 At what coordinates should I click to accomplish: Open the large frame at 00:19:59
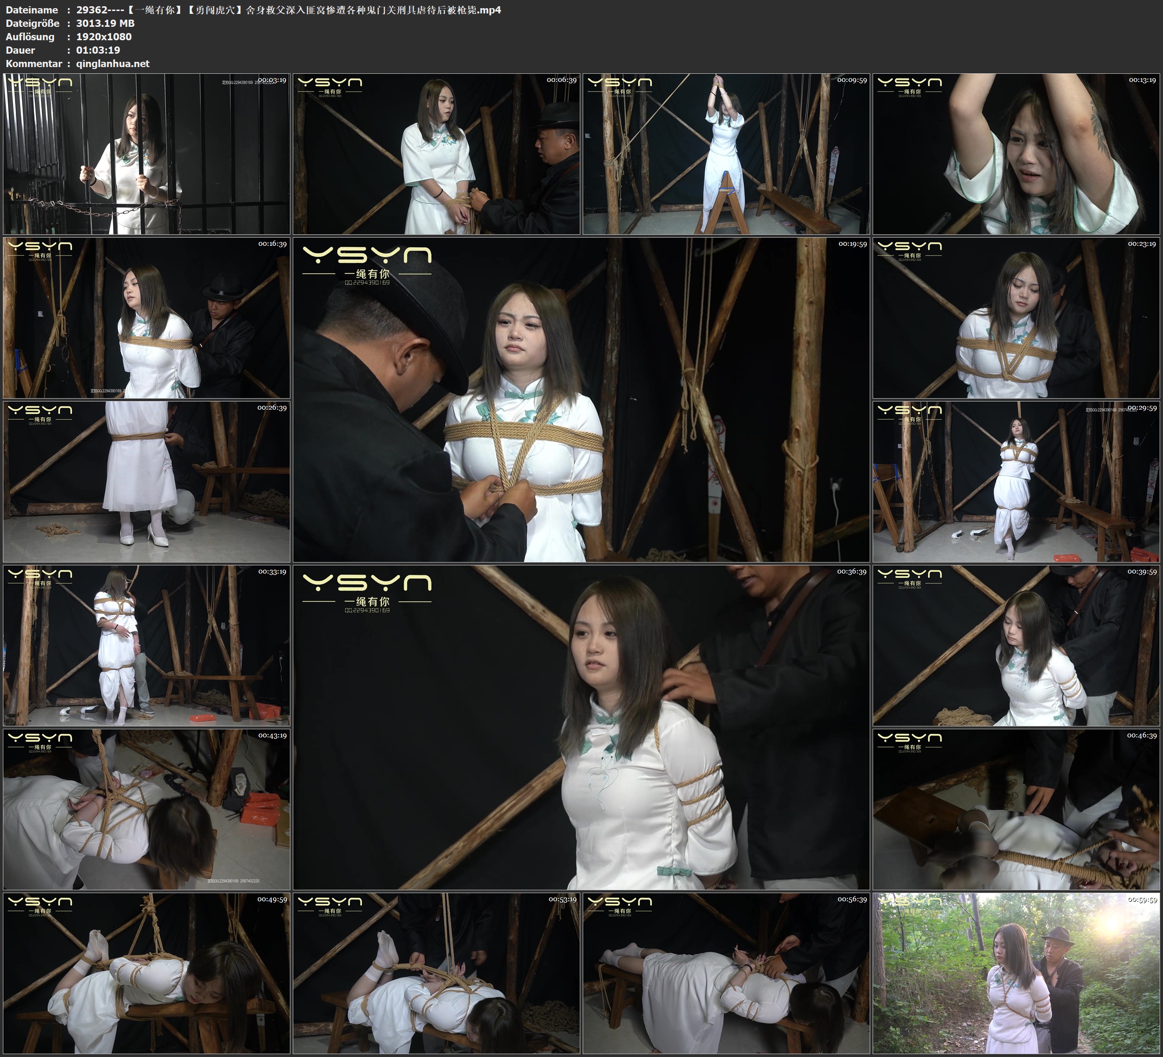click(x=581, y=399)
